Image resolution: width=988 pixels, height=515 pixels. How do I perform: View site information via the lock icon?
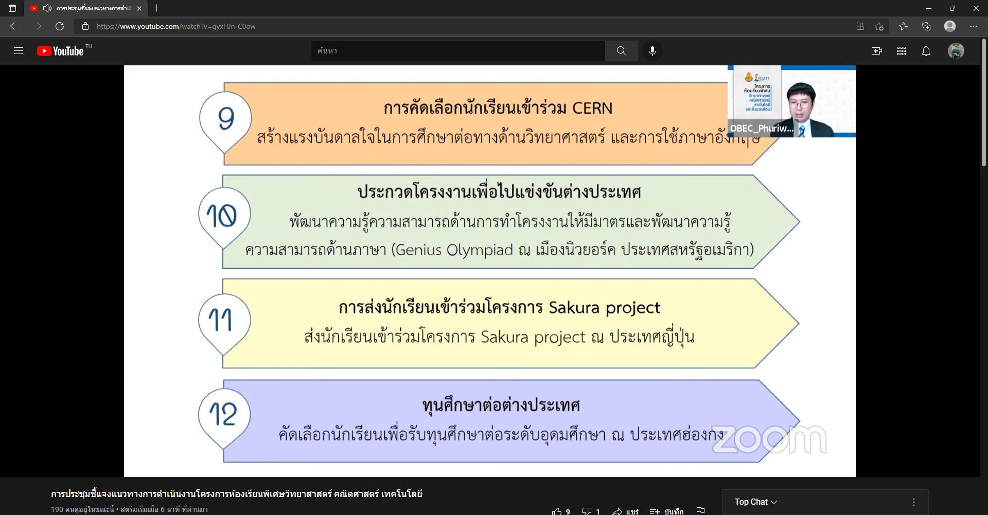[x=85, y=26]
